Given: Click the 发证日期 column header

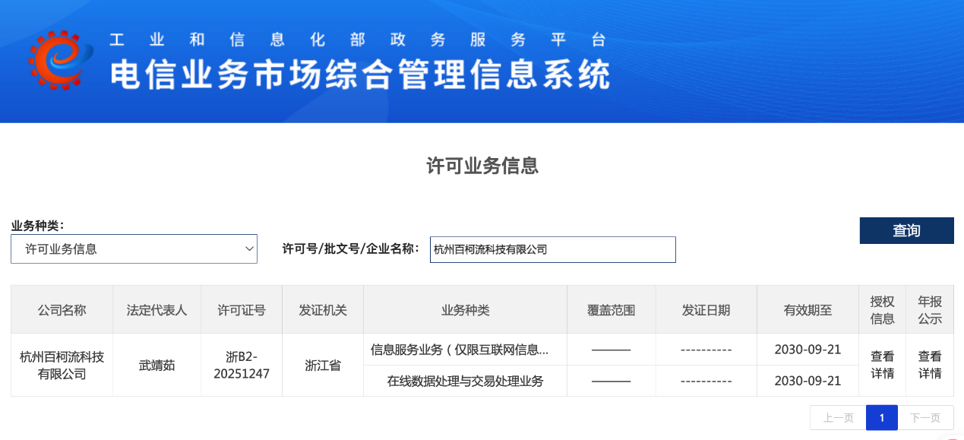Looking at the screenshot, I should click(x=706, y=310).
